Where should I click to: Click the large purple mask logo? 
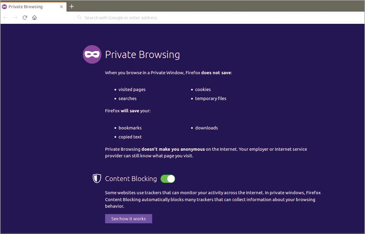(x=92, y=55)
